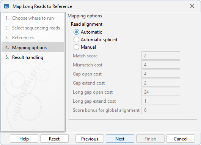The height and width of the screenshot is (145, 201).
Task: Click the CLC application icon in title bar
Action: click(6, 6)
